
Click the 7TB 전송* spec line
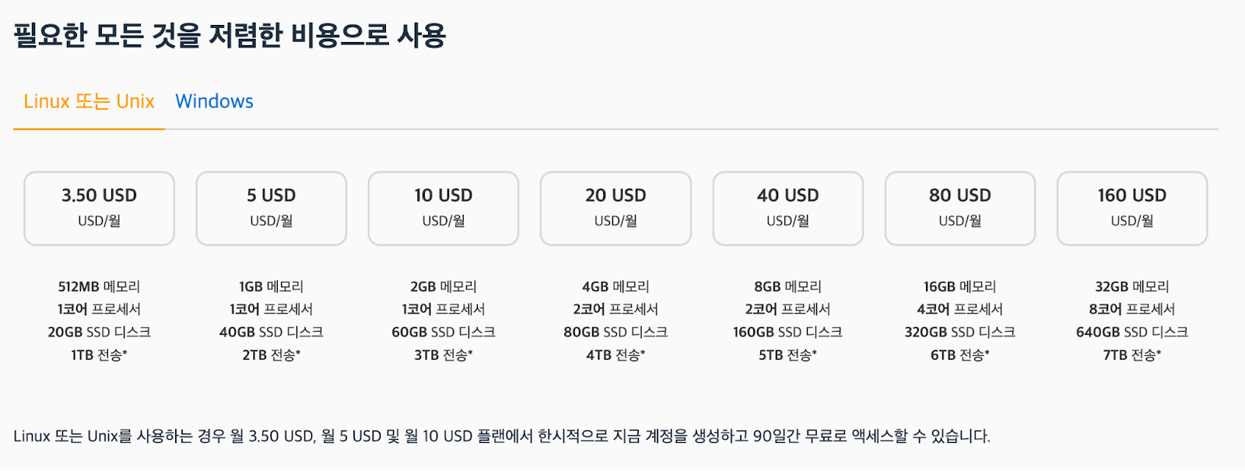(x=1132, y=355)
